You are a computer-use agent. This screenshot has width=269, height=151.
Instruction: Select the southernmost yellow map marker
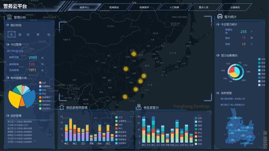tap(125, 97)
